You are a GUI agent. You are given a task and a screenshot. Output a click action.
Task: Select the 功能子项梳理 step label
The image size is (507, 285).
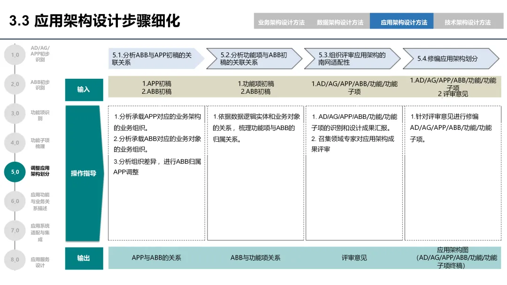[40, 143]
